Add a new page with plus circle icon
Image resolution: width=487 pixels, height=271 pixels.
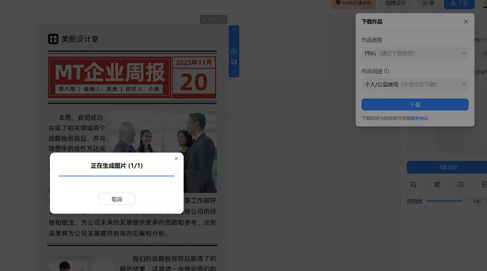tap(234, 51)
